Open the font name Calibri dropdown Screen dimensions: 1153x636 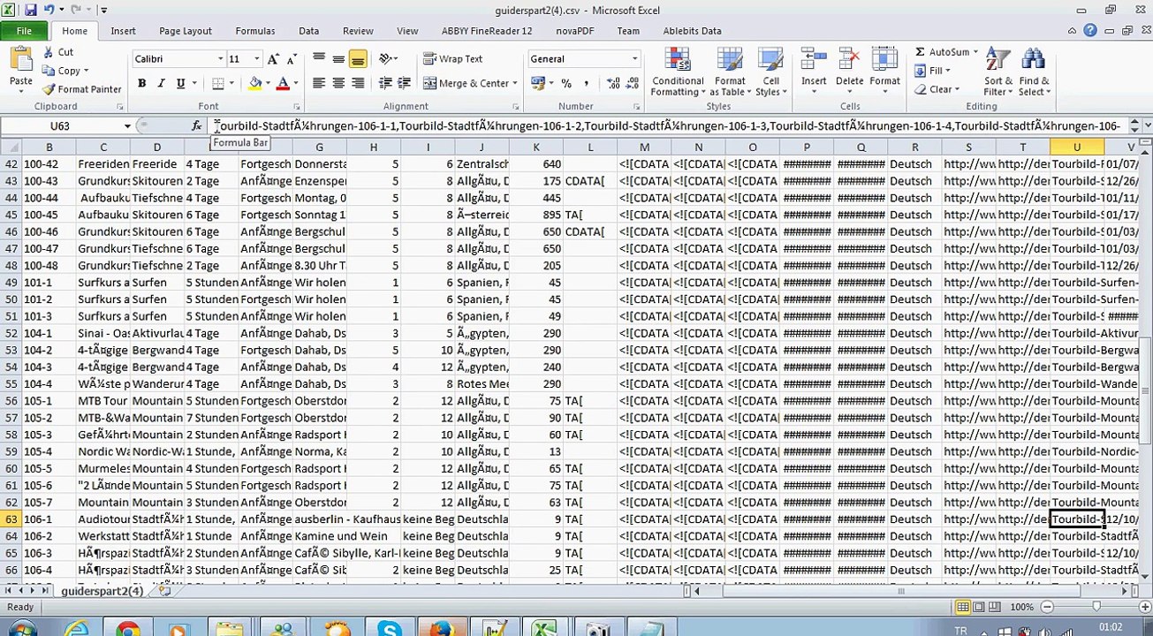tap(220, 59)
